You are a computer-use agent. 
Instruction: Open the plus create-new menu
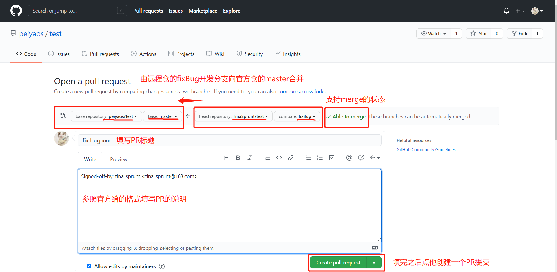coord(520,11)
